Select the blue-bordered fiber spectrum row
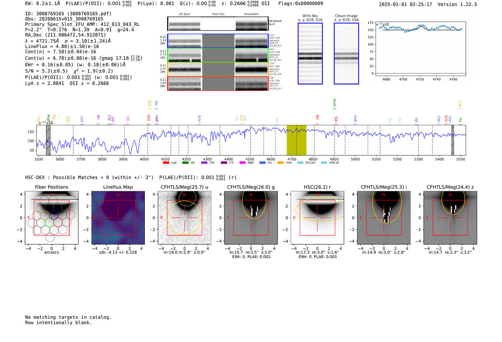 (x=218, y=41)
